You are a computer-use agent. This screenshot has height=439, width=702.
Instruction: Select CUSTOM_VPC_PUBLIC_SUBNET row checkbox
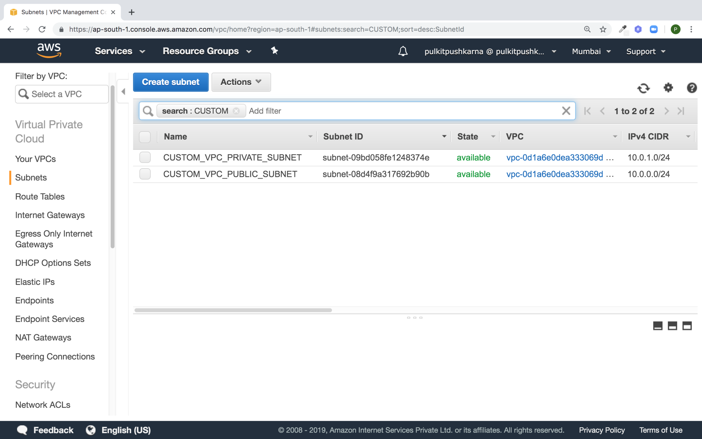pos(145,174)
